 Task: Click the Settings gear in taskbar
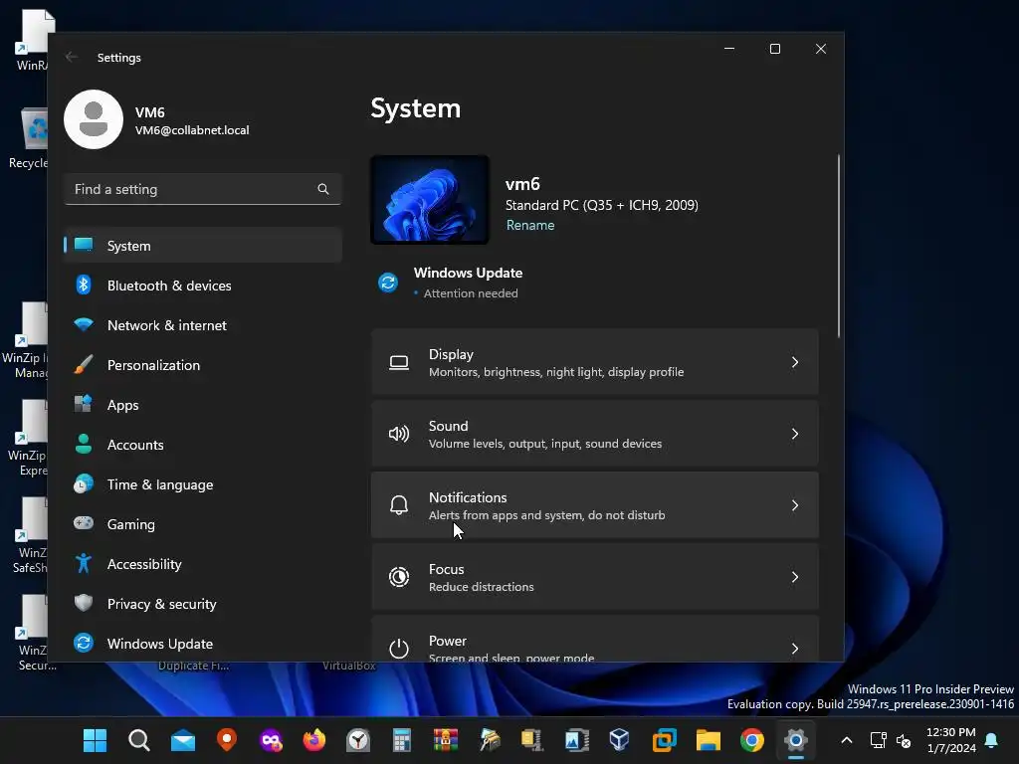point(795,740)
